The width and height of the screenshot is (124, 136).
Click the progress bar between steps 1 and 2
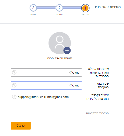72,8
